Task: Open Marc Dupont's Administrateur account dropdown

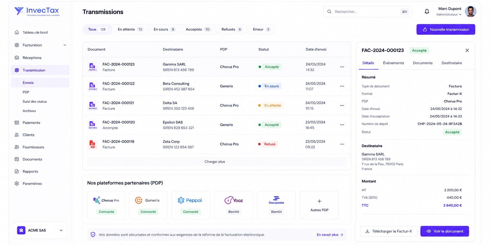Action: [449, 14]
